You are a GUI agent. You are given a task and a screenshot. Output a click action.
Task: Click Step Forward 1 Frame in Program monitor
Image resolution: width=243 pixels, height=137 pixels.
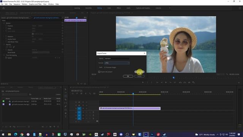pos(170,83)
